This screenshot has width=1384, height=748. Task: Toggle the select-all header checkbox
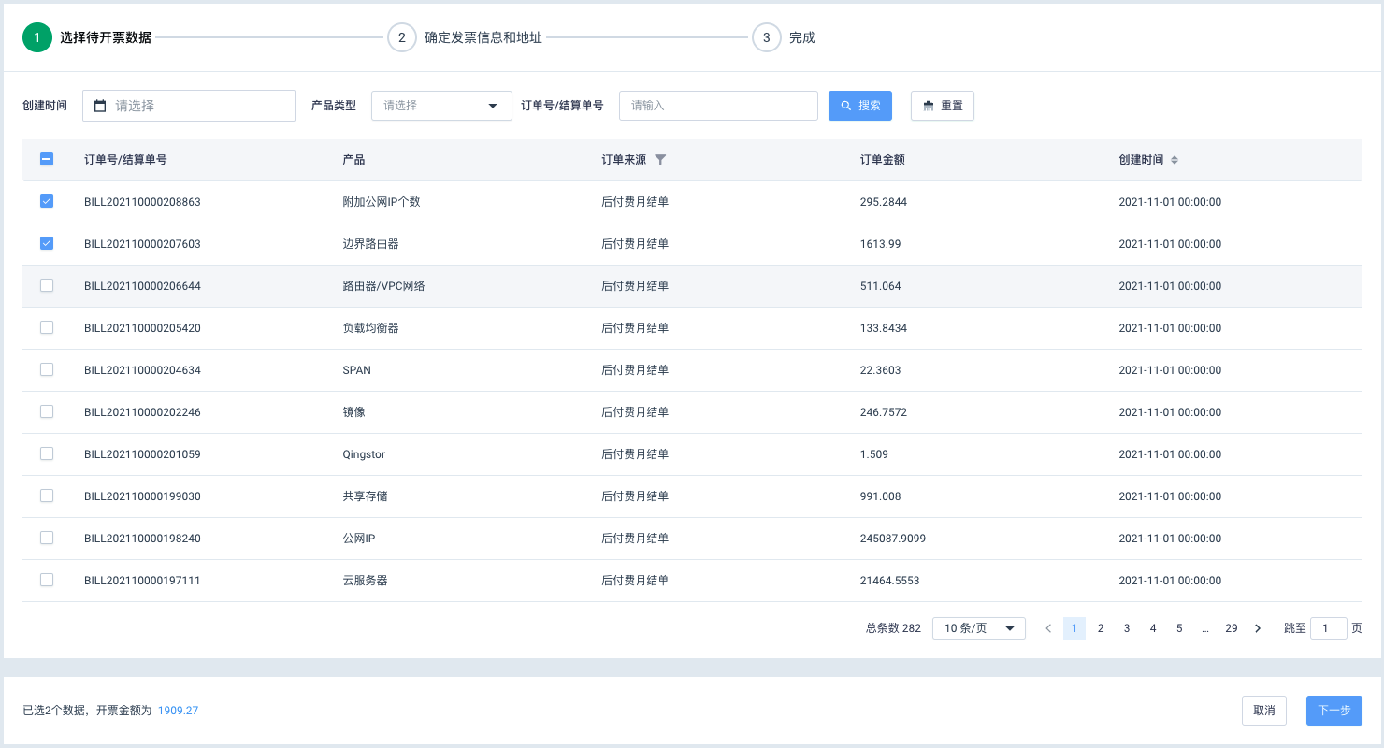(x=47, y=159)
